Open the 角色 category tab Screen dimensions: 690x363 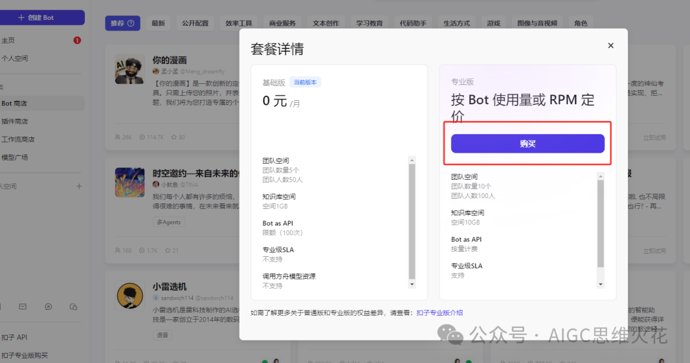[x=580, y=23]
